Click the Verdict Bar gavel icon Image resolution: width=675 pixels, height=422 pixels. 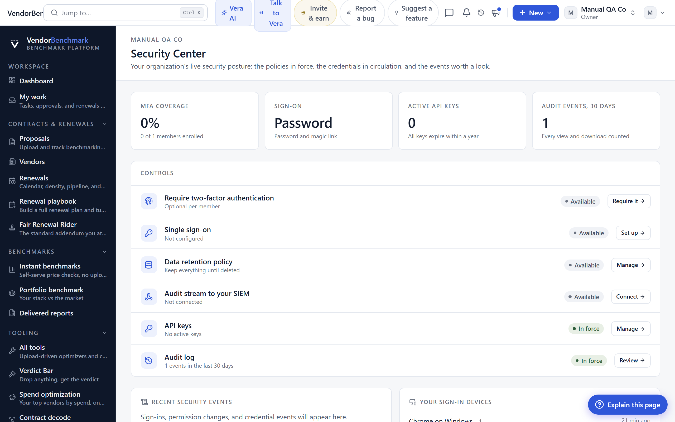(x=12, y=374)
